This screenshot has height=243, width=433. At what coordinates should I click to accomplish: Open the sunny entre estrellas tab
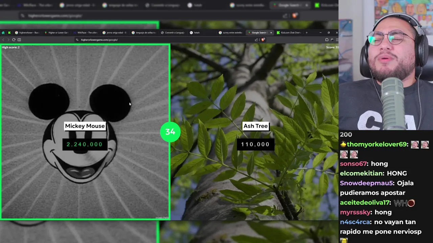pos(231,33)
